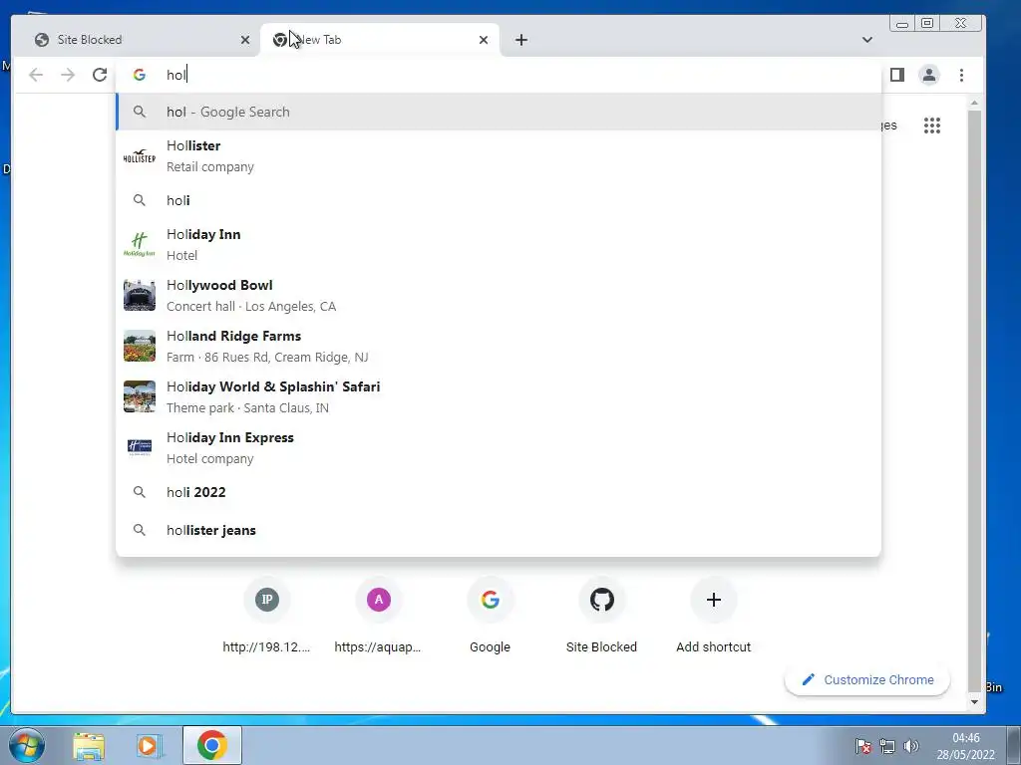
Task: Click the Holiday World photo thumbnail
Action: 140,396
